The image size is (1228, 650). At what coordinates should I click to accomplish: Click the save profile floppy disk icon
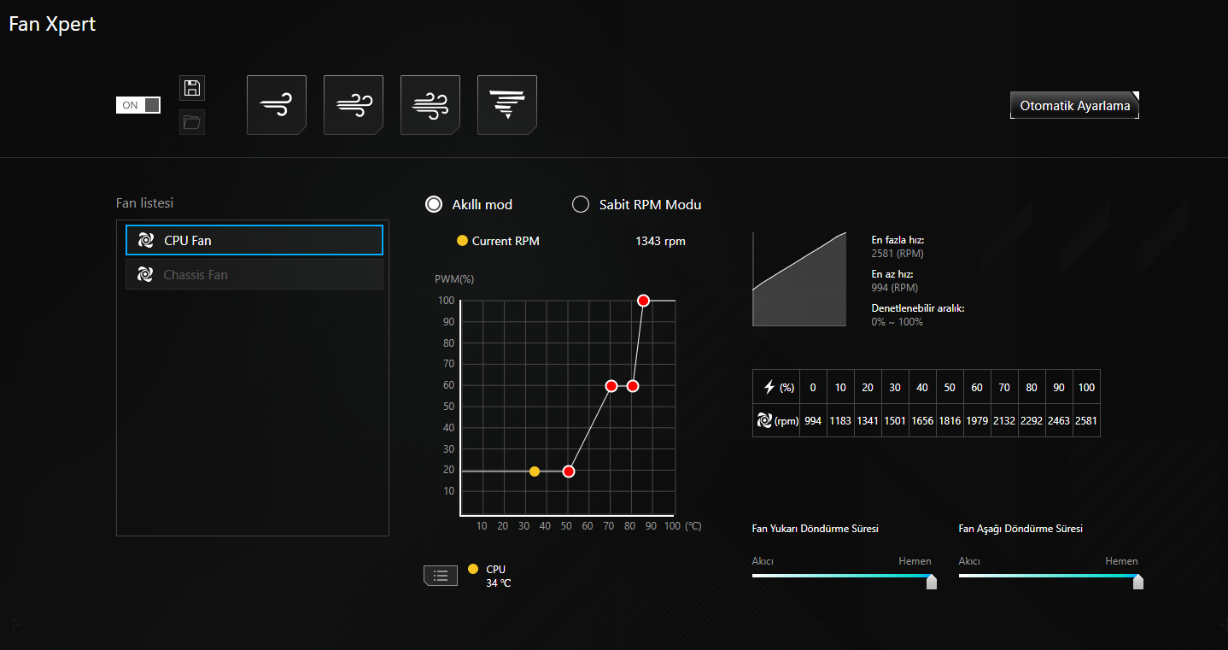click(x=192, y=88)
